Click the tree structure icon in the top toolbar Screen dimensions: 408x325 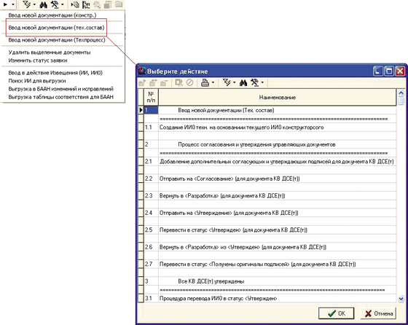(x=86, y=4)
